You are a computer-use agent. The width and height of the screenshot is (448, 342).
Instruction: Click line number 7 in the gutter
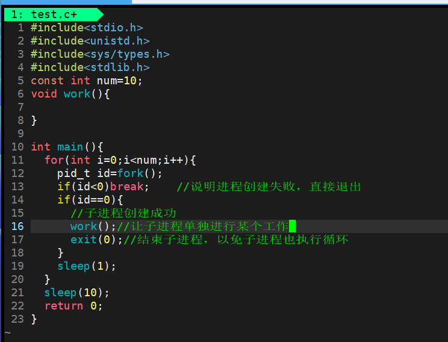coord(20,107)
